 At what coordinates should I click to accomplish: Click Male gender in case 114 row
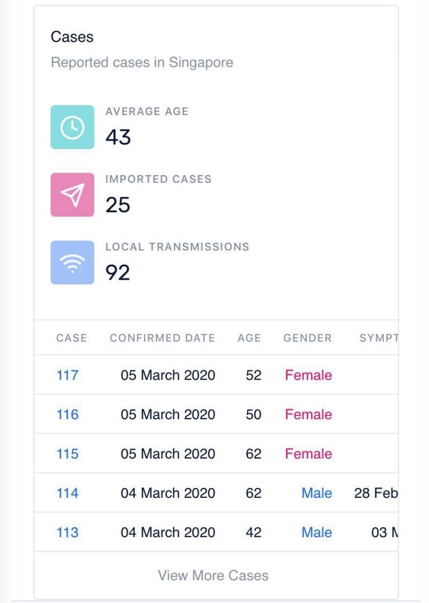coord(317,493)
